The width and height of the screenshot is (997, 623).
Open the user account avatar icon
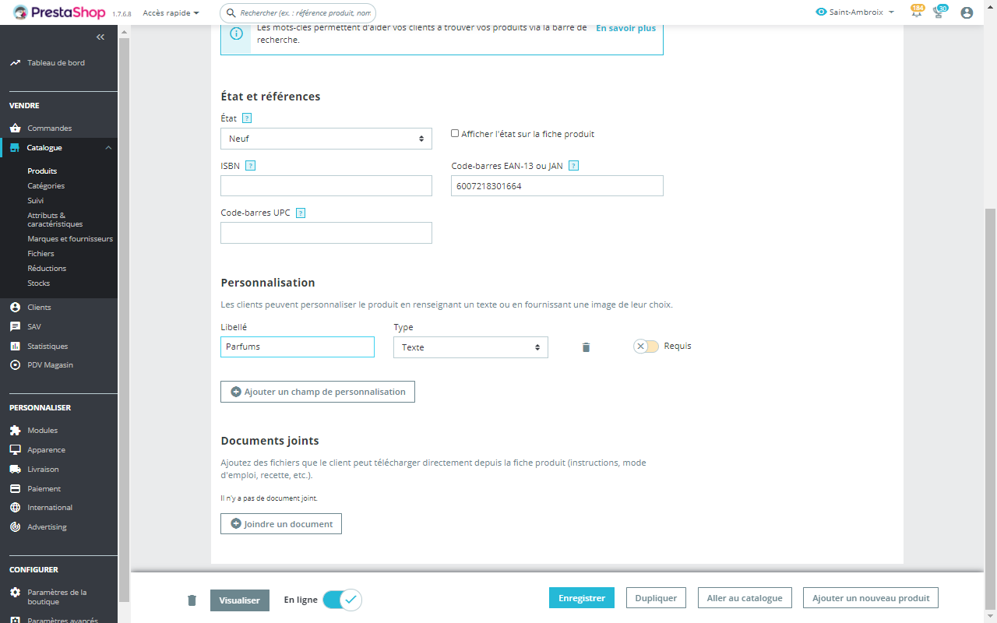point(967,12)
